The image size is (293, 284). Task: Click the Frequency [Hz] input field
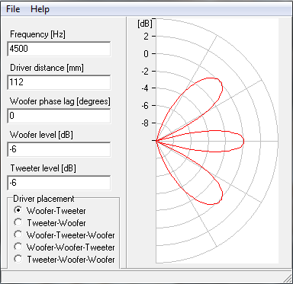point(59,49)
